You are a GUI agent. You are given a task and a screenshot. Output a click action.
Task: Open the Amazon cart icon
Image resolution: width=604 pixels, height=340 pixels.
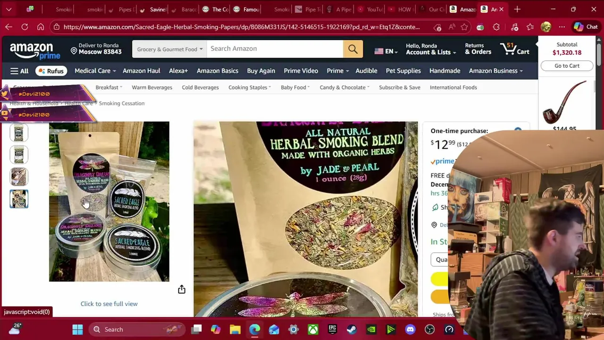pyautogui.click(x=515, y=49)
